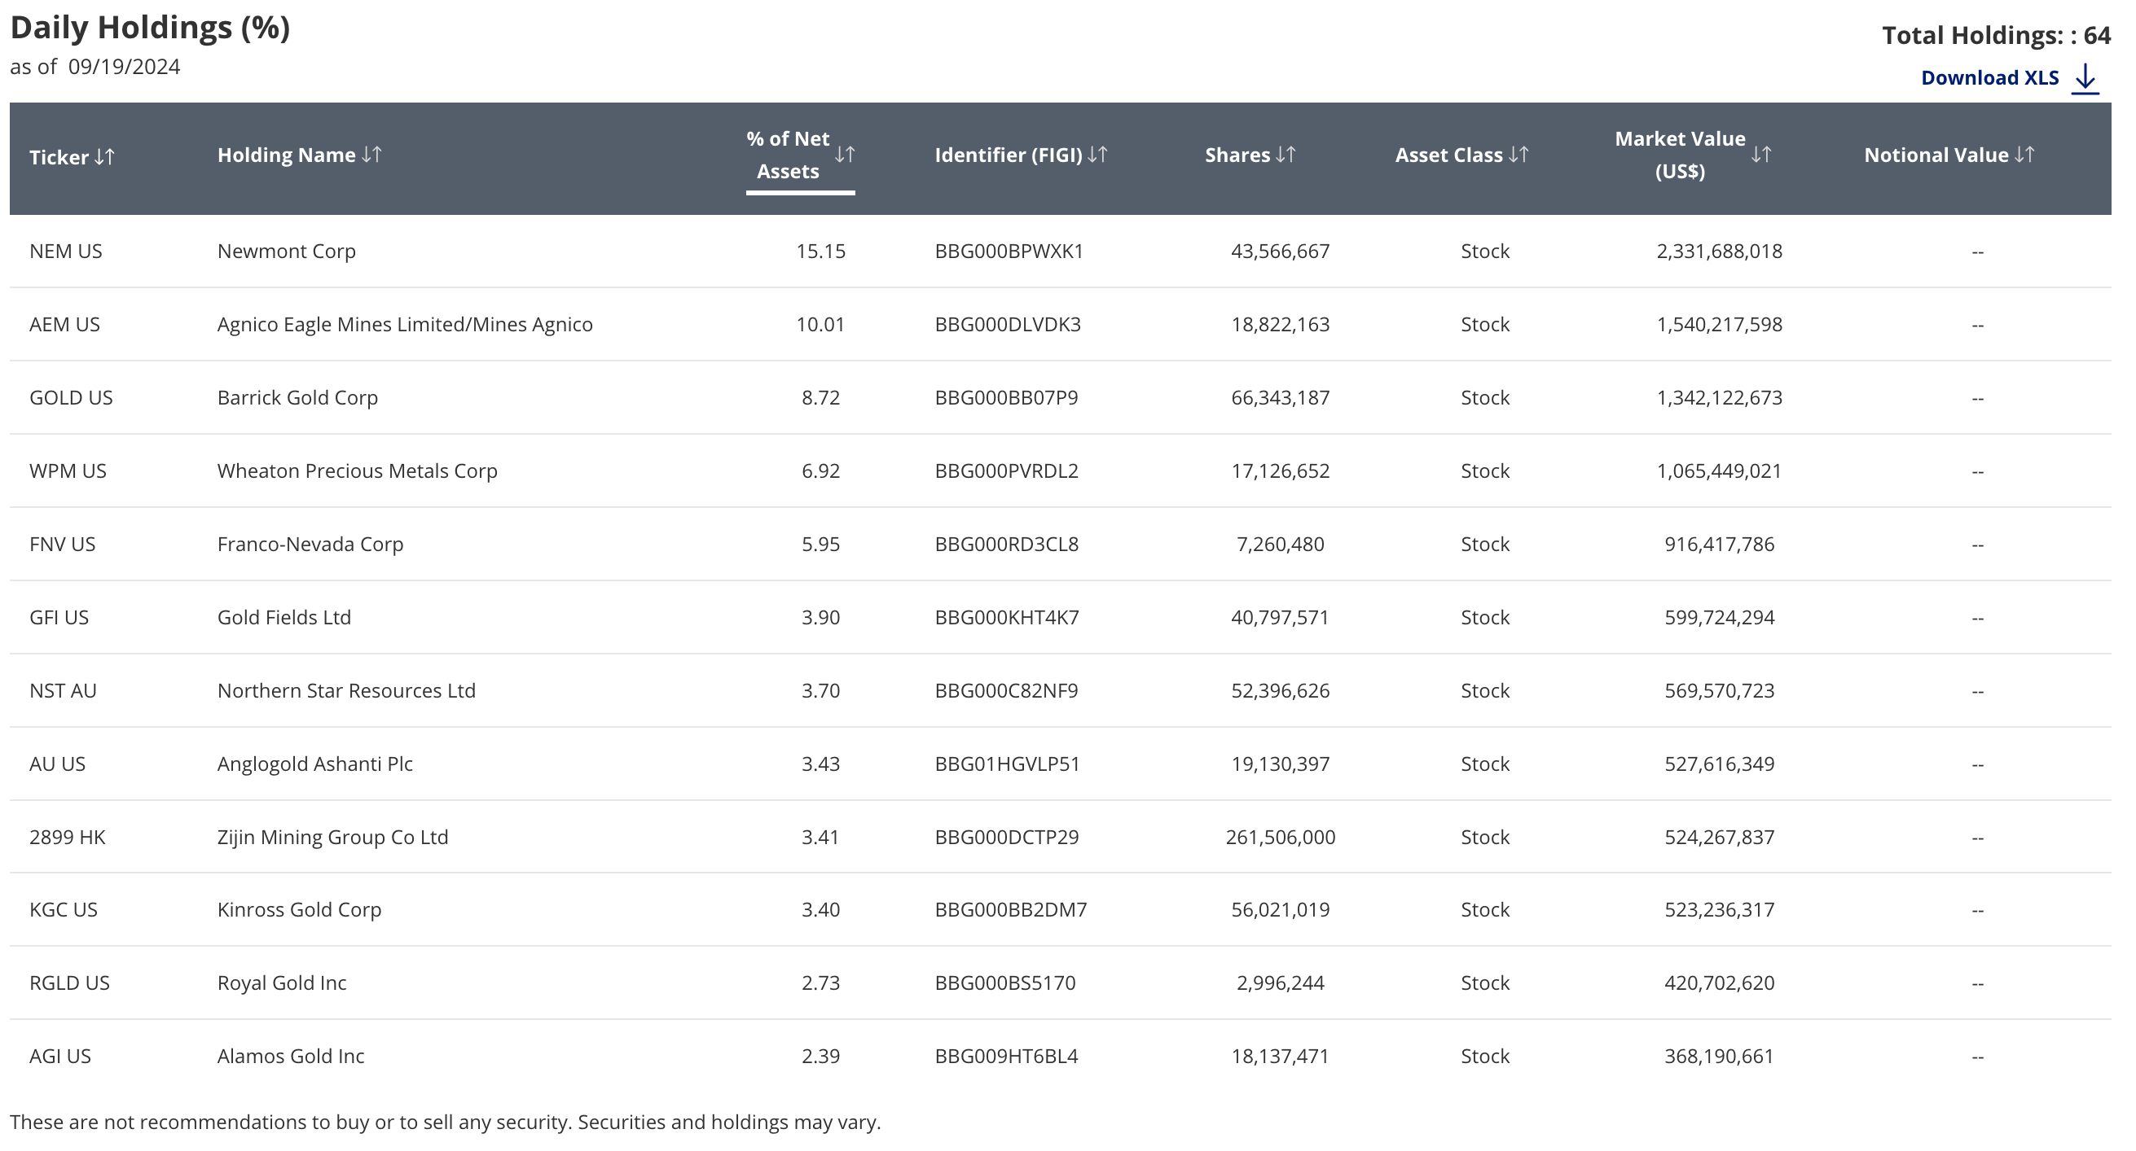Click shares value 40,797,571
The height and width of the screenshot is (1151, 2136).
tap(1281, 617)
